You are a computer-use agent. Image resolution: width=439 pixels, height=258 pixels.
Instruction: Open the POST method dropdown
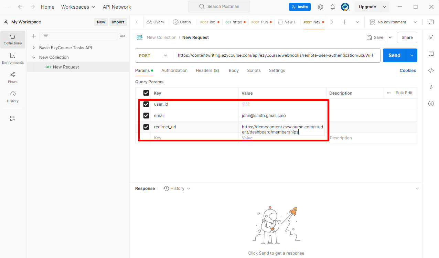153,55
